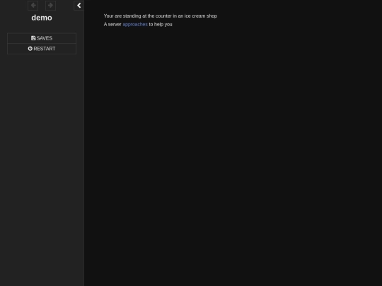The image size is (382, 286).
Task: Click the 'demo' story title
Action: tap(42, 18)
